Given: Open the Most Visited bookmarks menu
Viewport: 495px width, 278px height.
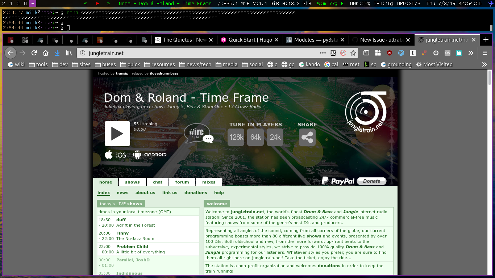Looking at the screenshot, I should coord(434,64).
